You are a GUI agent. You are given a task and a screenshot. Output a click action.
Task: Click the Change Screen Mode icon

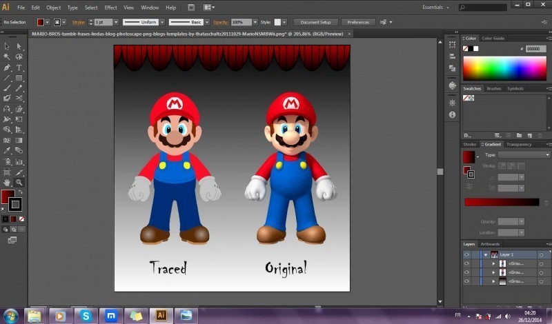(x=12, y=240)
